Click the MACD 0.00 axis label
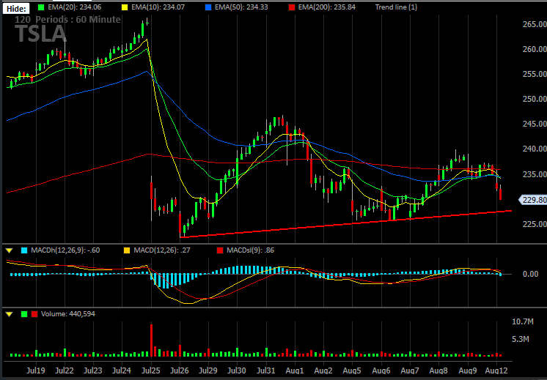This screenshot has width=547, height=380. (530, 274)
